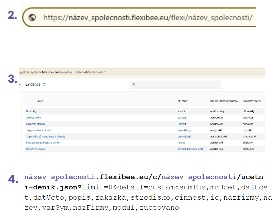The width and height of the screenshot is (276, 218).
Task: Click the typ-aktivity API name link
Action: pos(184,130)
